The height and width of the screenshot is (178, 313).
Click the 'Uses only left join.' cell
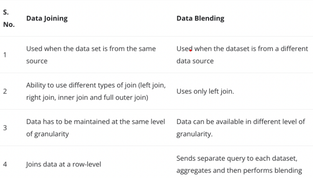pyautogui.click(x=204, y=91)
